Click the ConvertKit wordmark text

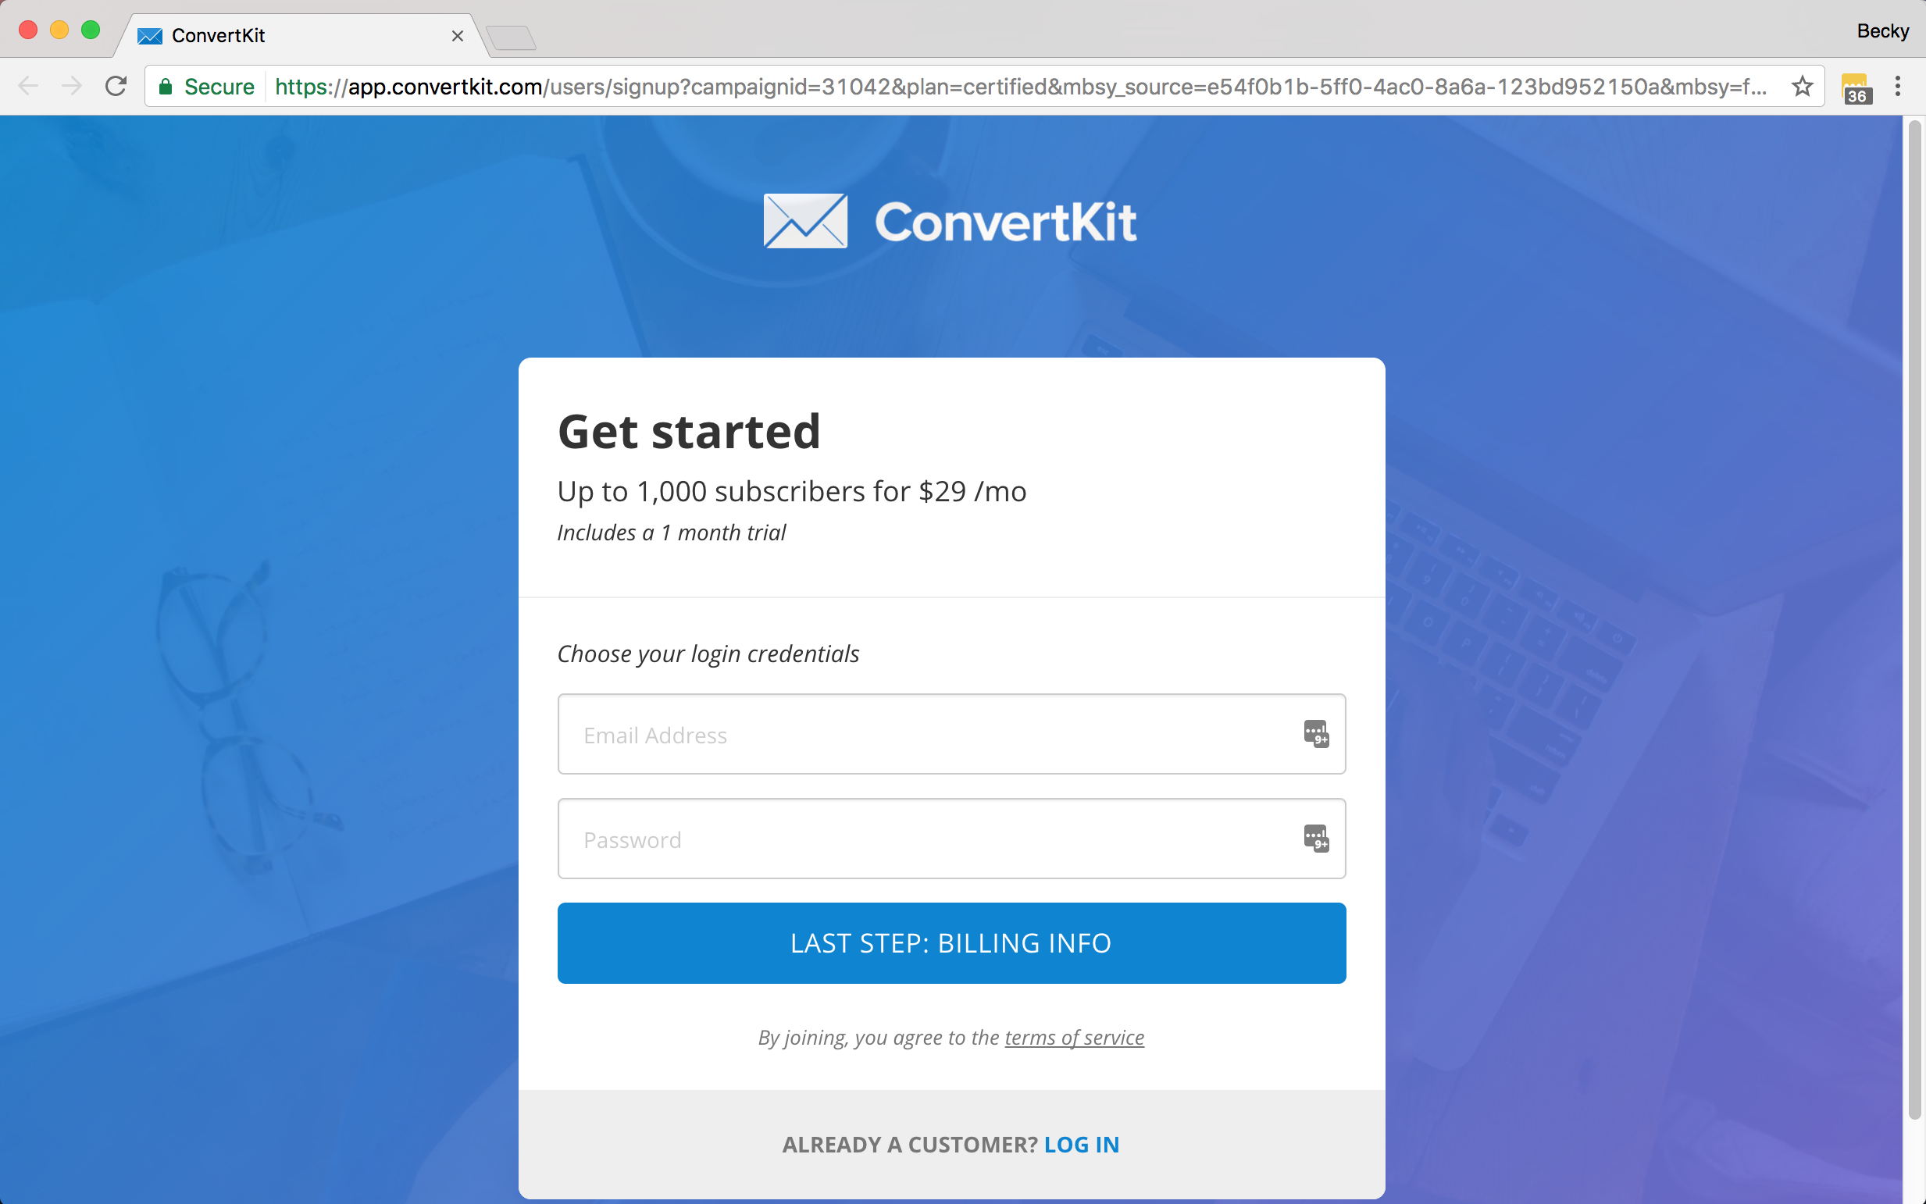coord(1006,222)
